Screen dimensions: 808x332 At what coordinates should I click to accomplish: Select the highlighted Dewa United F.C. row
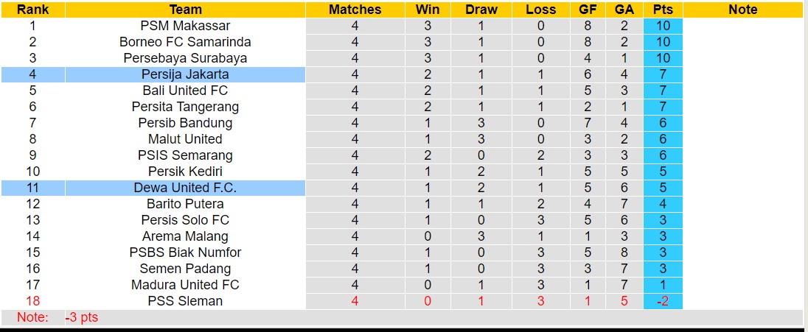point(185,188)
